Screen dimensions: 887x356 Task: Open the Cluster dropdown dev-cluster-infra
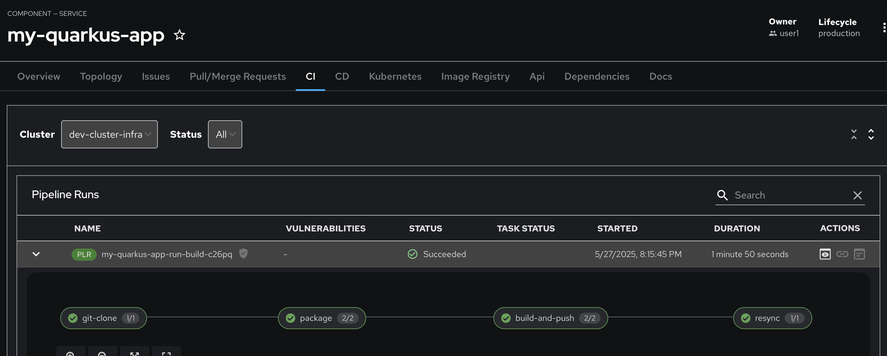tap(109, 134)
